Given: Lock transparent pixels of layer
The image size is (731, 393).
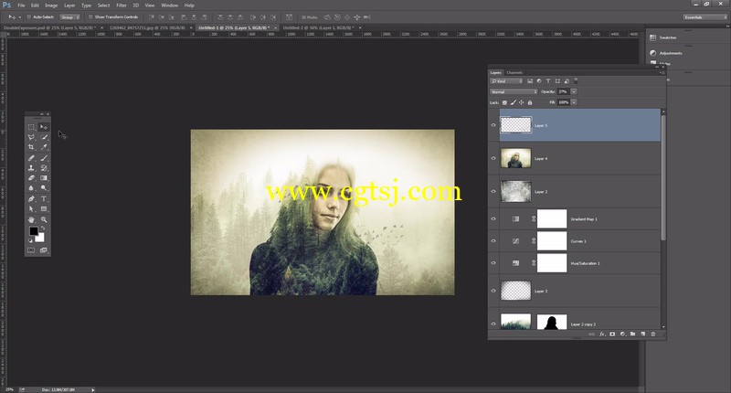Looking at the screenshot, I should coord(505,102).
